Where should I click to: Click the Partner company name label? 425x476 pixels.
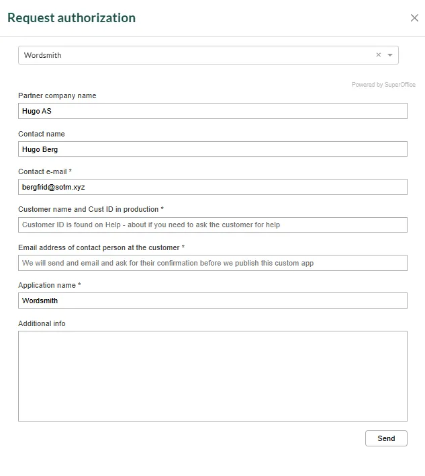tap(57, 96)
